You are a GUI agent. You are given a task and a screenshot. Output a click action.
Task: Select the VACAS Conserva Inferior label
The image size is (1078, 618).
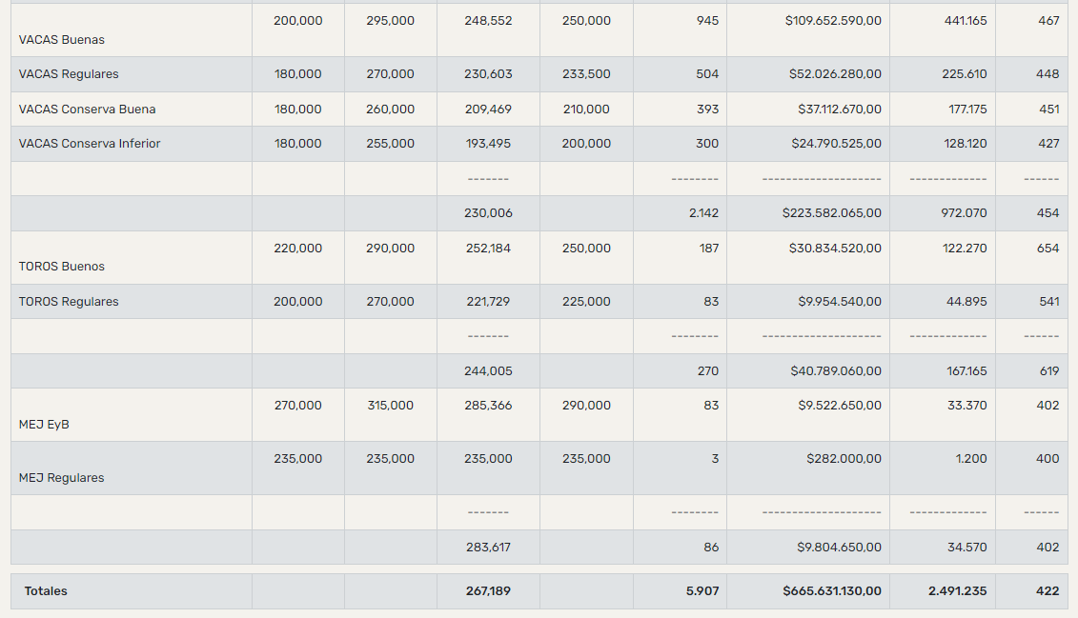coord(90,144)
